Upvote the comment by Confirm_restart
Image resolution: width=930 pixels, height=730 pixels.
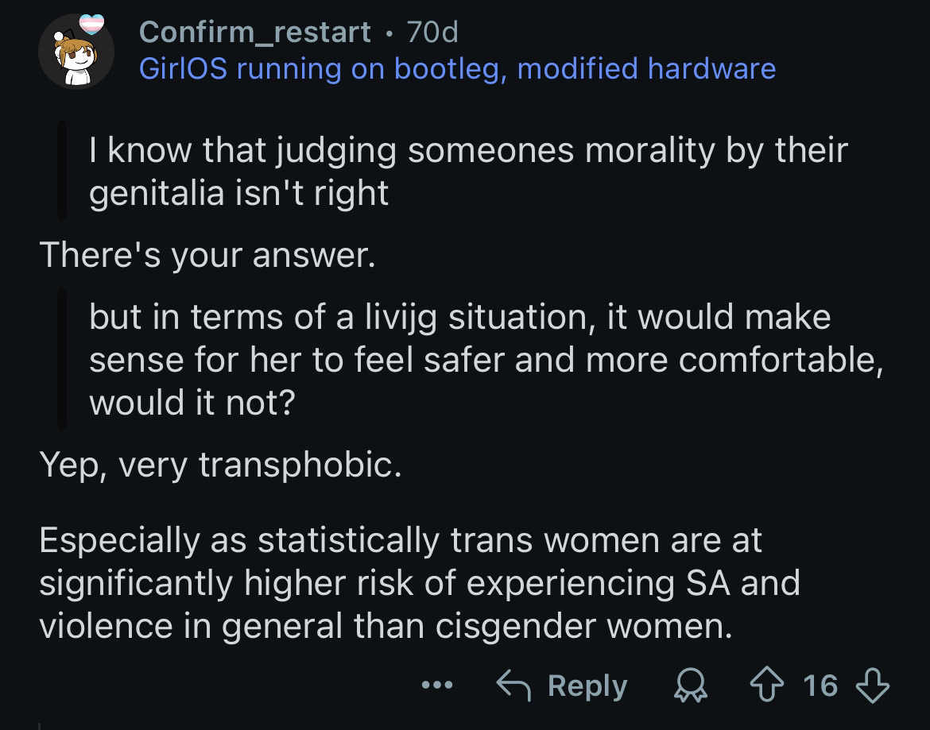pos(767,685)
